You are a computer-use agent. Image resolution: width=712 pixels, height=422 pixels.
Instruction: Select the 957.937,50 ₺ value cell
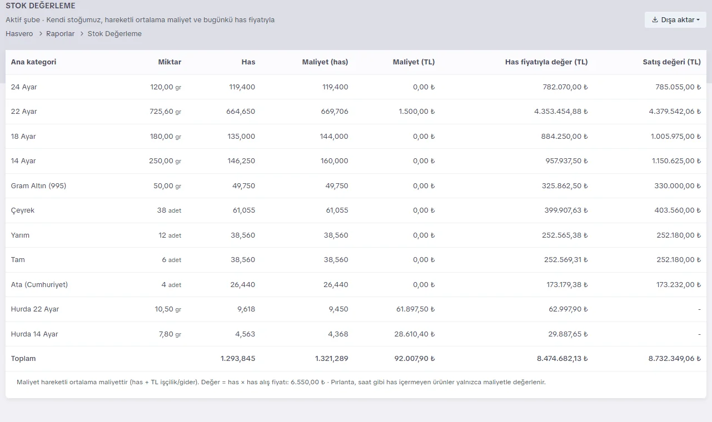tap(565, 161)
